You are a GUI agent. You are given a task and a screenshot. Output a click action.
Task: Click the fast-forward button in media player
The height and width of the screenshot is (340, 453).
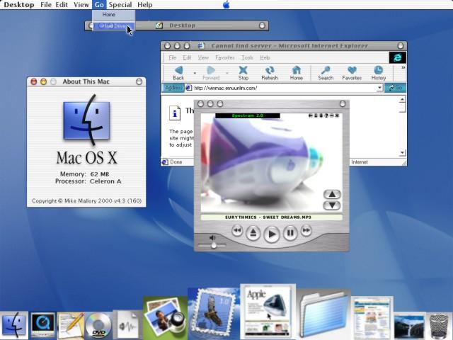pyautogui.click(x=306, y=230)
